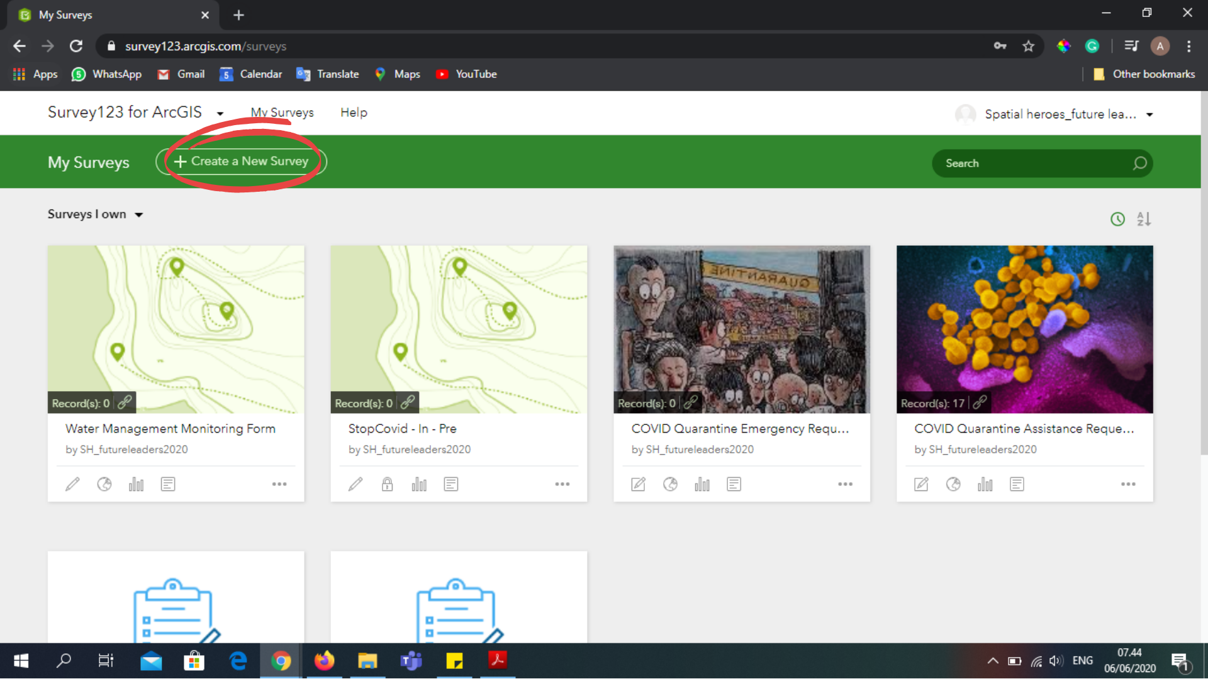The image size is (1208, 679).
Task: Open the WhatsApp bookmark
Action: click(x=106, y=74)
